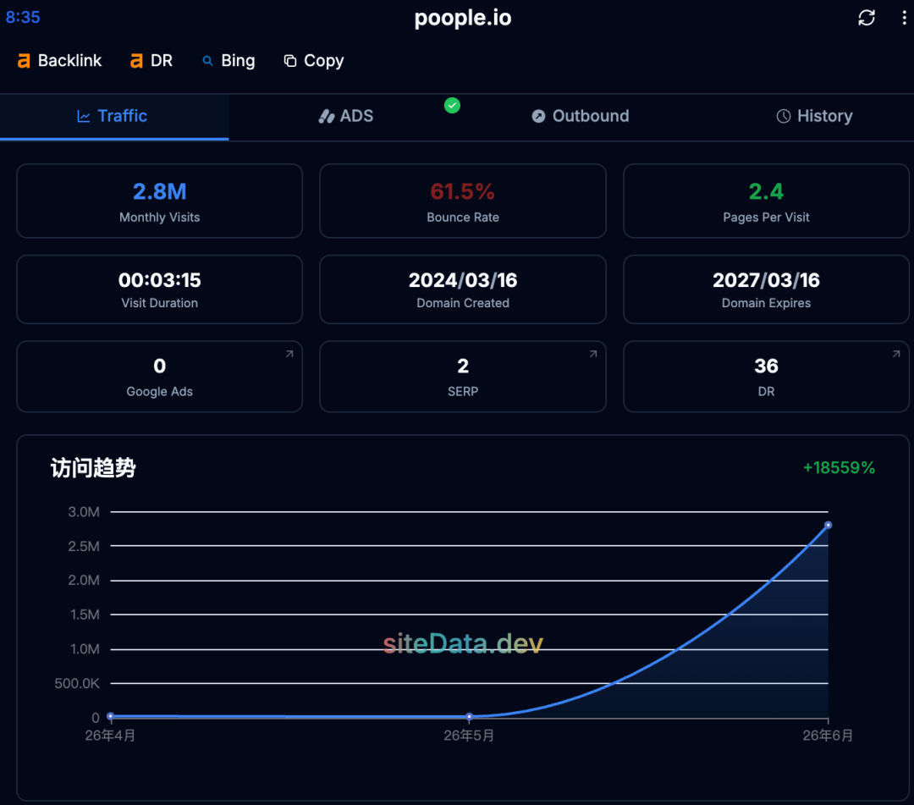The width and height of the screenshot is (914, 805).
Task: Switch to the History tab
Action: (814, 116)
